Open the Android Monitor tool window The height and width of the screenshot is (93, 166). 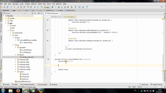(27, 84)
